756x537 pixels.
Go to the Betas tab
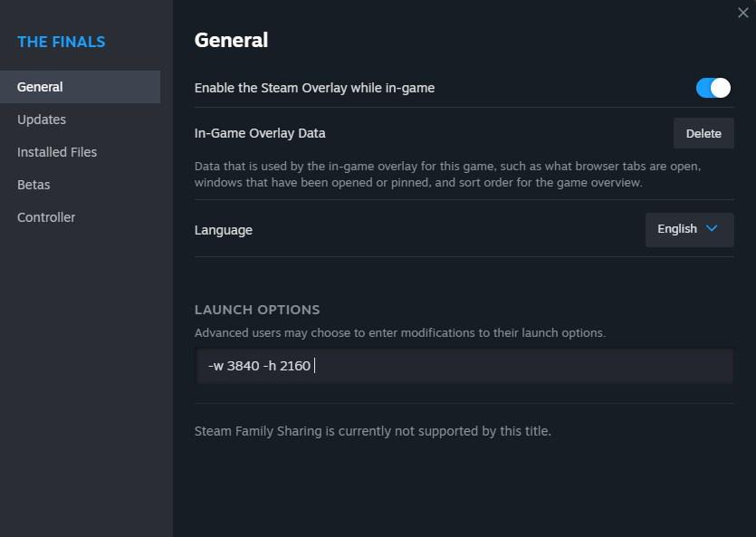click(33, 185)
